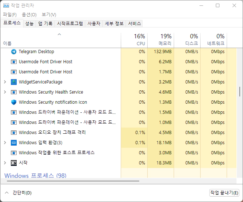
Task: Select the 프로세스 tab
Action: (x=12, y=23)
